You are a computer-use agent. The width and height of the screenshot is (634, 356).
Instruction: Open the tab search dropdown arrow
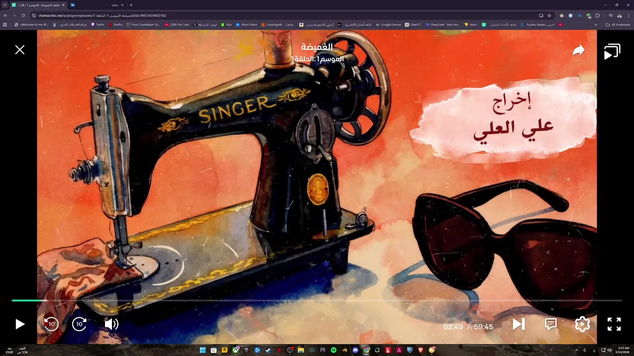(x=4, y=5)
